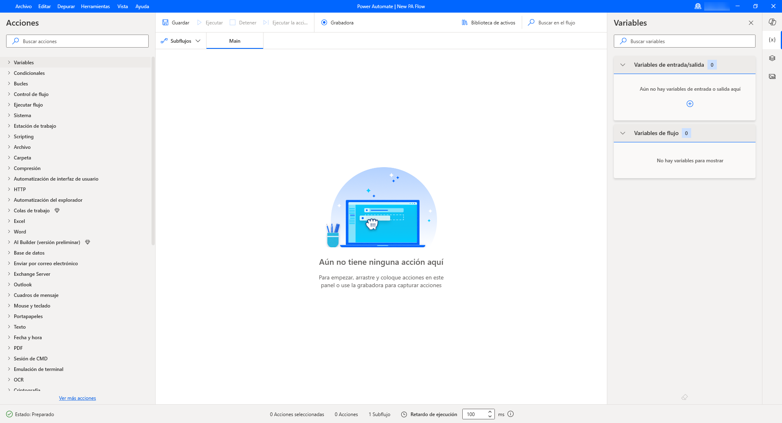Collapse Variables de entrada/salida section
The width and height of the screenshot is (782, 423).
click(x=623, y=65)
